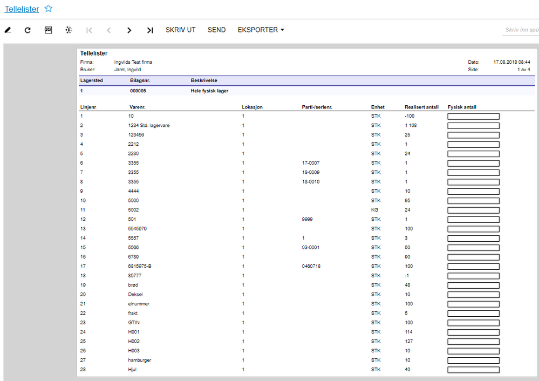
Task: Select the voucher number '000005'
Action: click(138, 91)
